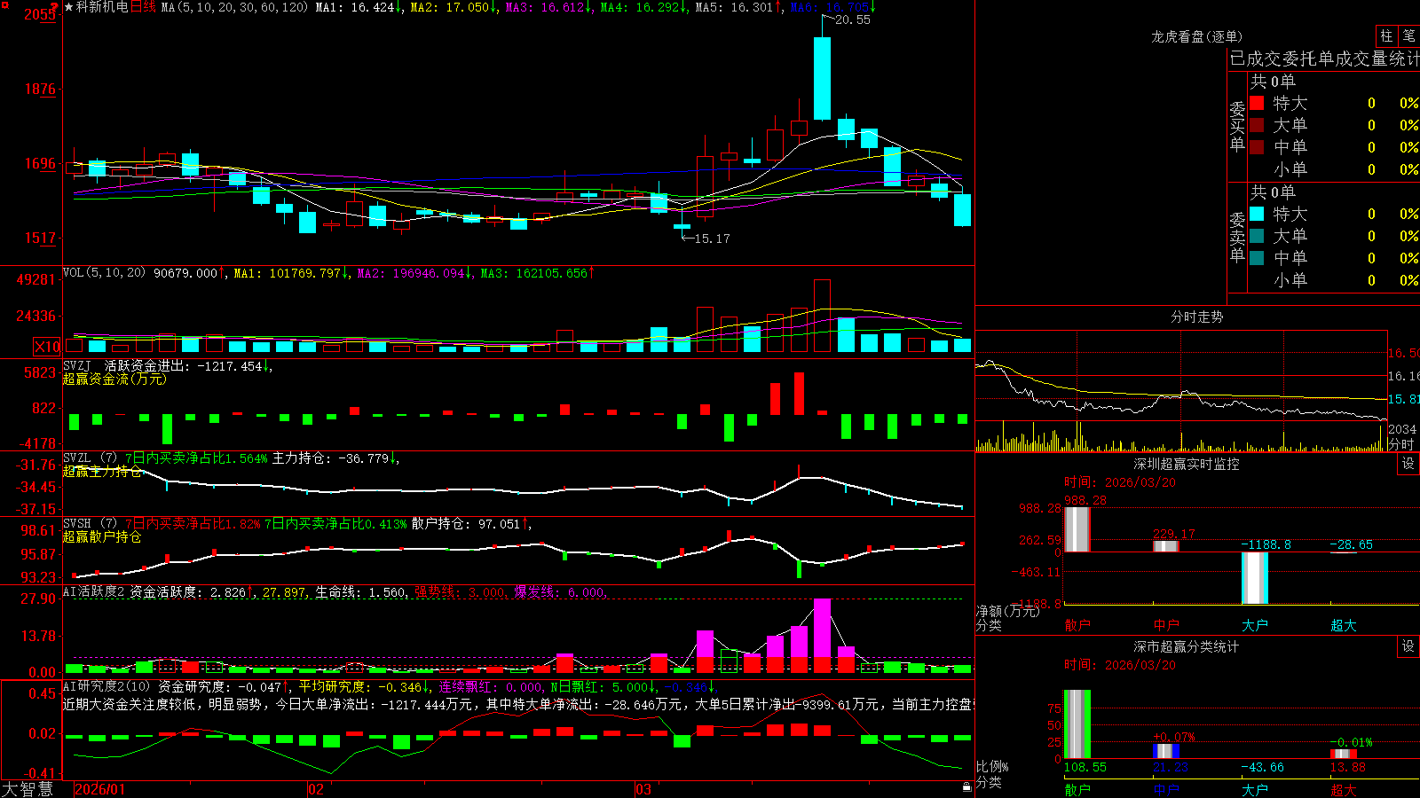Select the 2026/01 date marker
The image size is (1420, 798).
coord(100,789)
